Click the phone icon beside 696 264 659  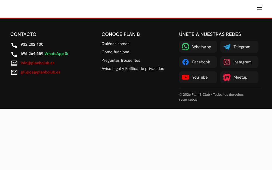pos(14,54)
